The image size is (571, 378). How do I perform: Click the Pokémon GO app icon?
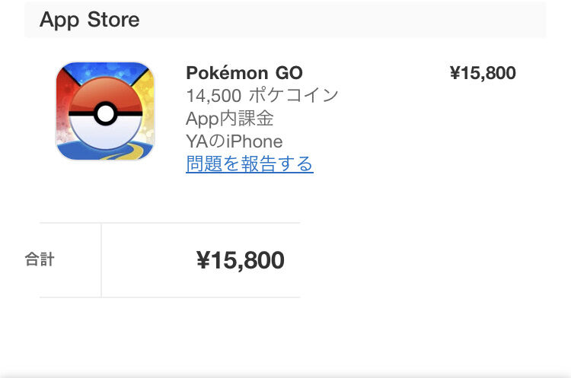click(105, 111)
